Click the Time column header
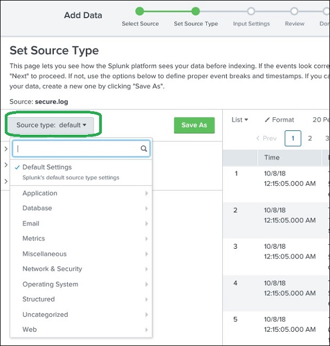This screenshot has height=346, width=330. [x=272, y=158]
